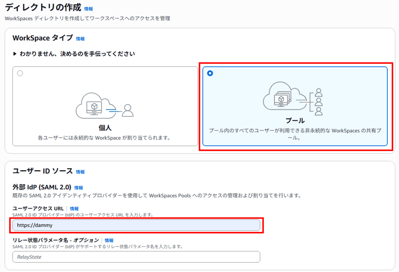Click the three-users group icon on プール card

(318, 102)
